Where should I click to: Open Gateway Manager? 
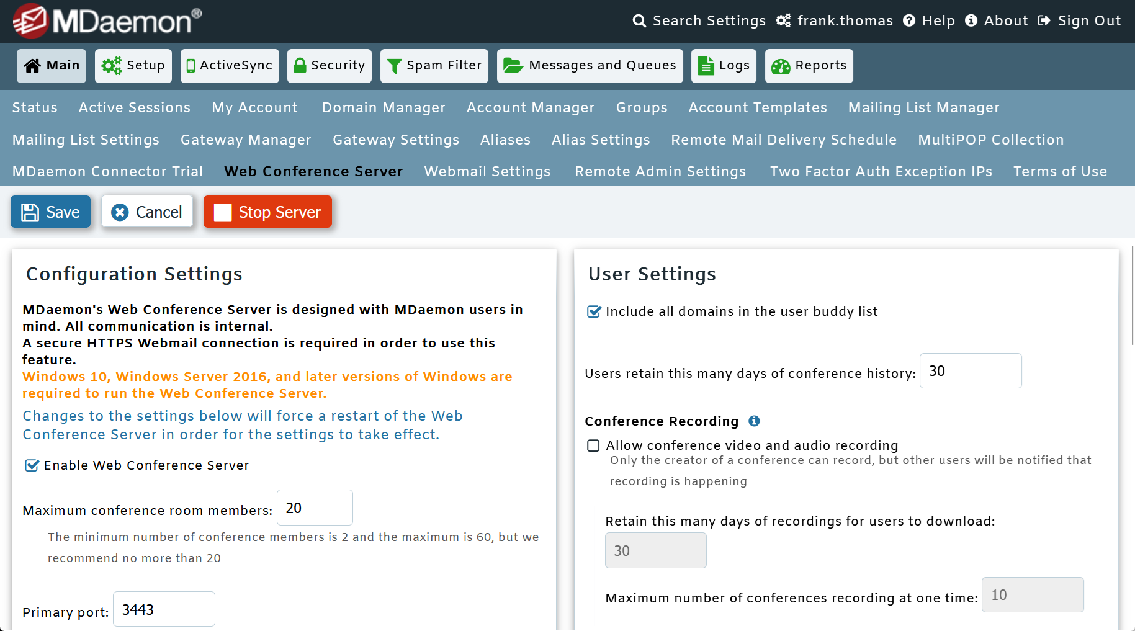pyautogui.click(x=246, y=140)
